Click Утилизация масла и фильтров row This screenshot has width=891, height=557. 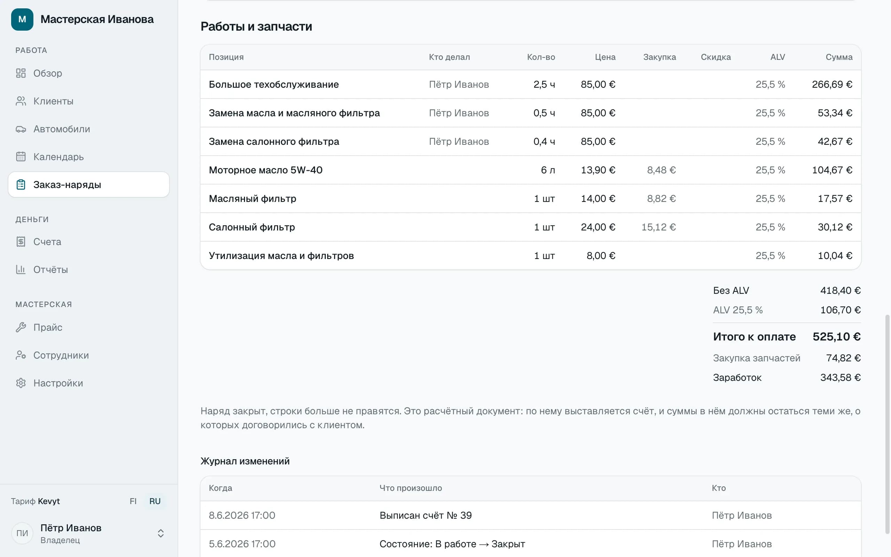click(530, 256)
